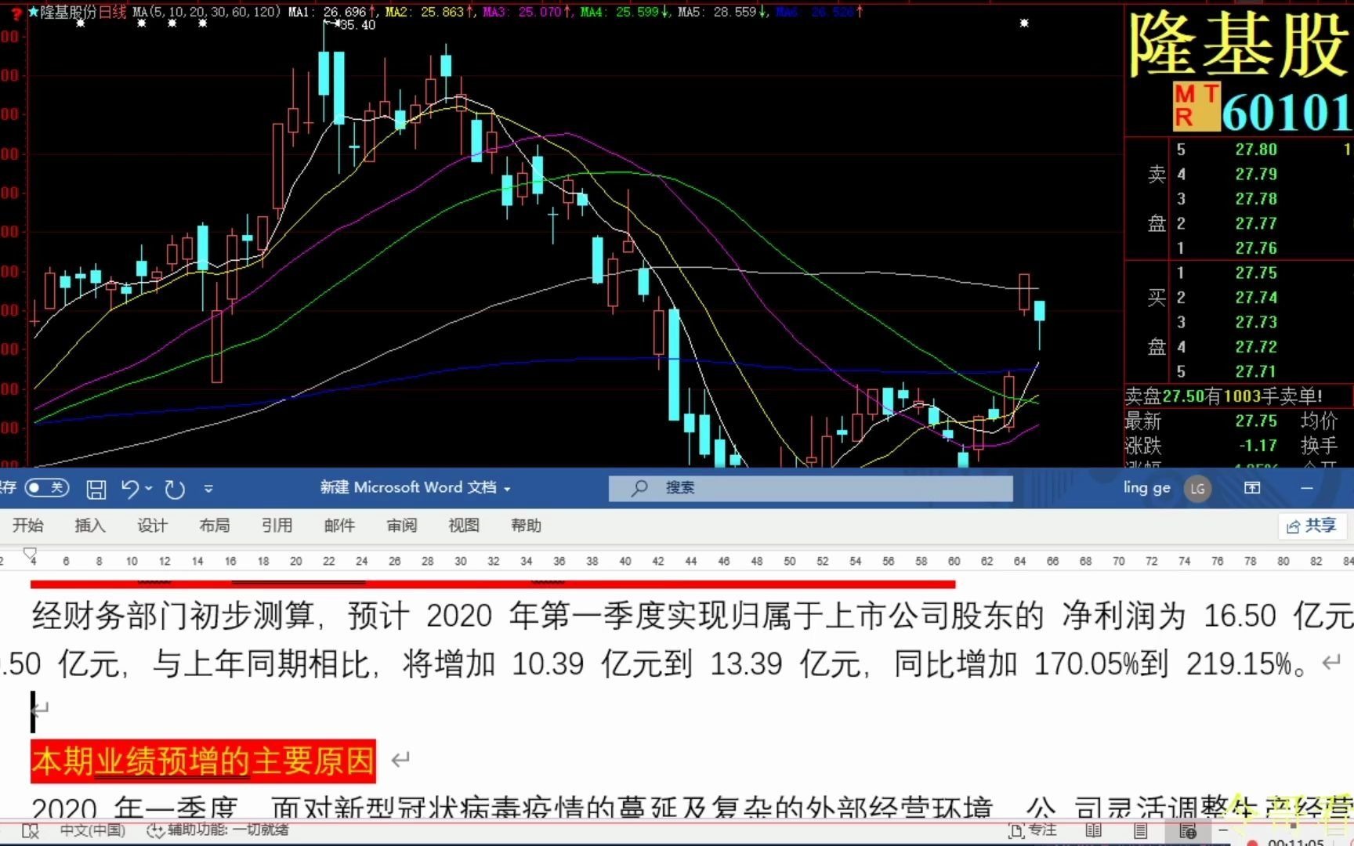This screenshot has width=1354, height=846.
Task: Click the LG user account avatar
Action: pyautogui.click(x=1197, y=489)
